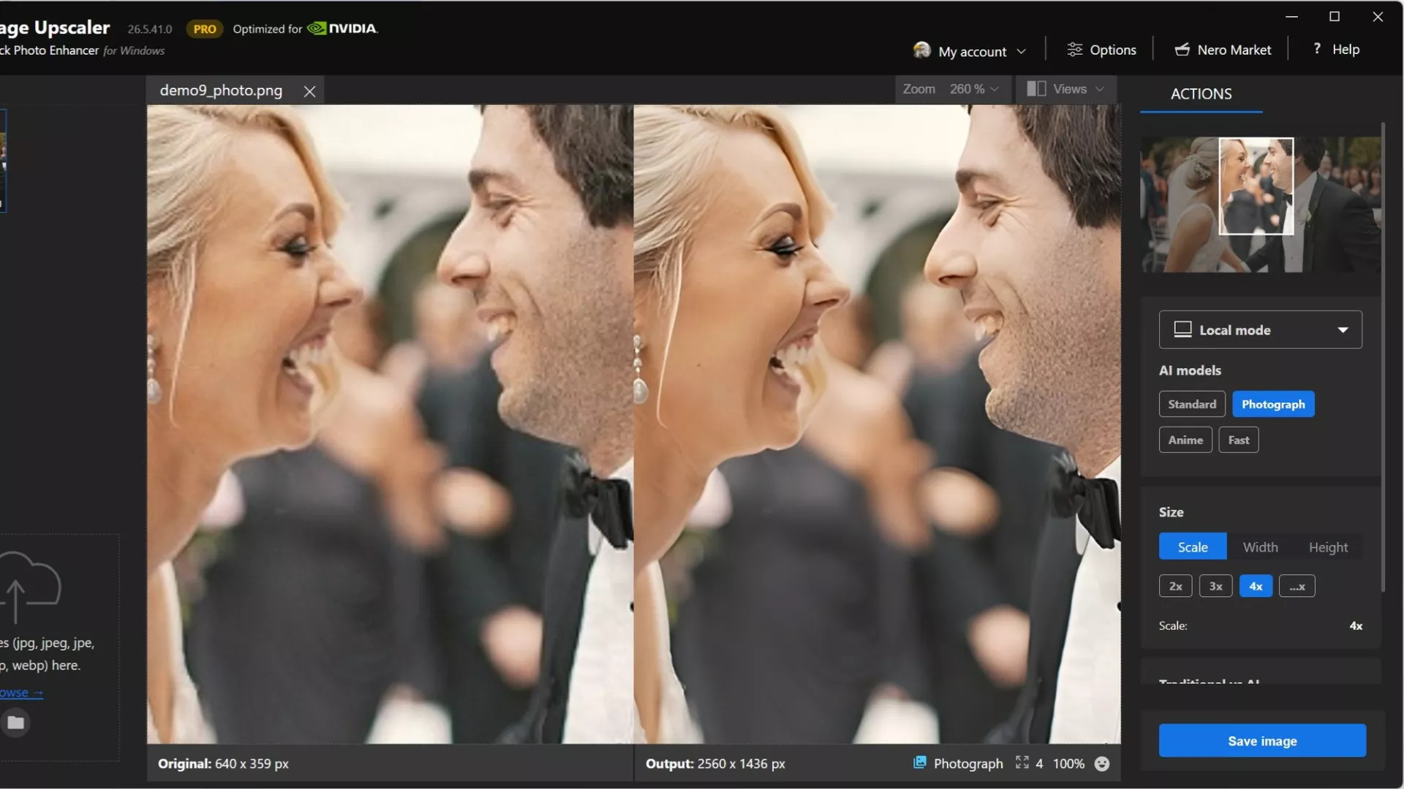The height and width of the screenshot is (789, 1404).
Task: Switch to the Height size tab
Action: coord(1328,547)
